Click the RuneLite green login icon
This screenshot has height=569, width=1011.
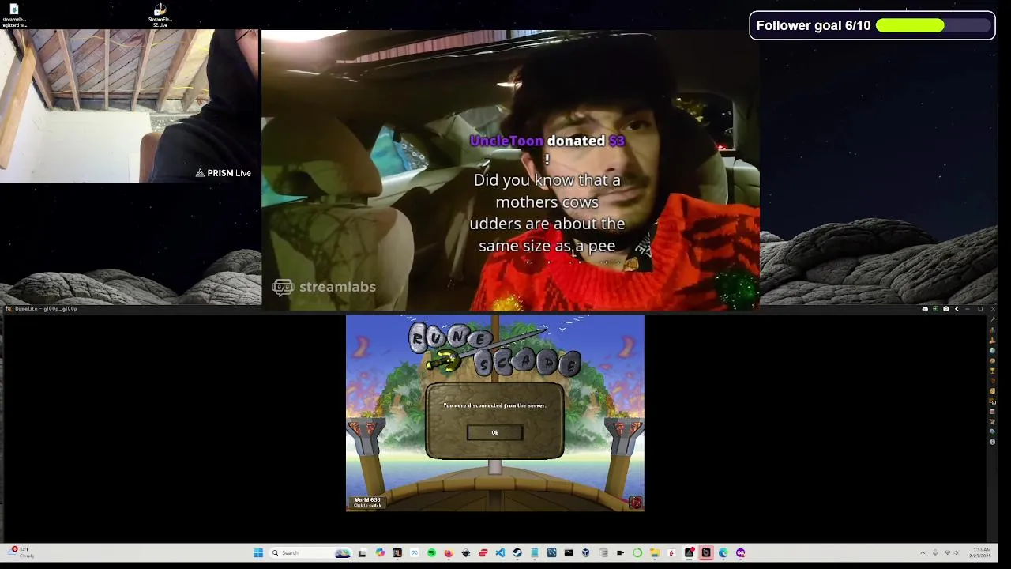[935, 309]
